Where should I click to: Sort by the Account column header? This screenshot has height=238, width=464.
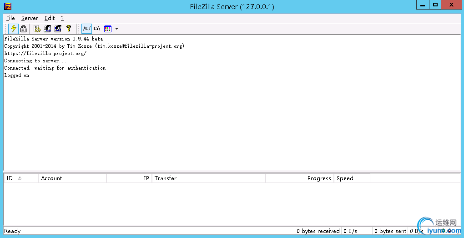coord(72,178)
